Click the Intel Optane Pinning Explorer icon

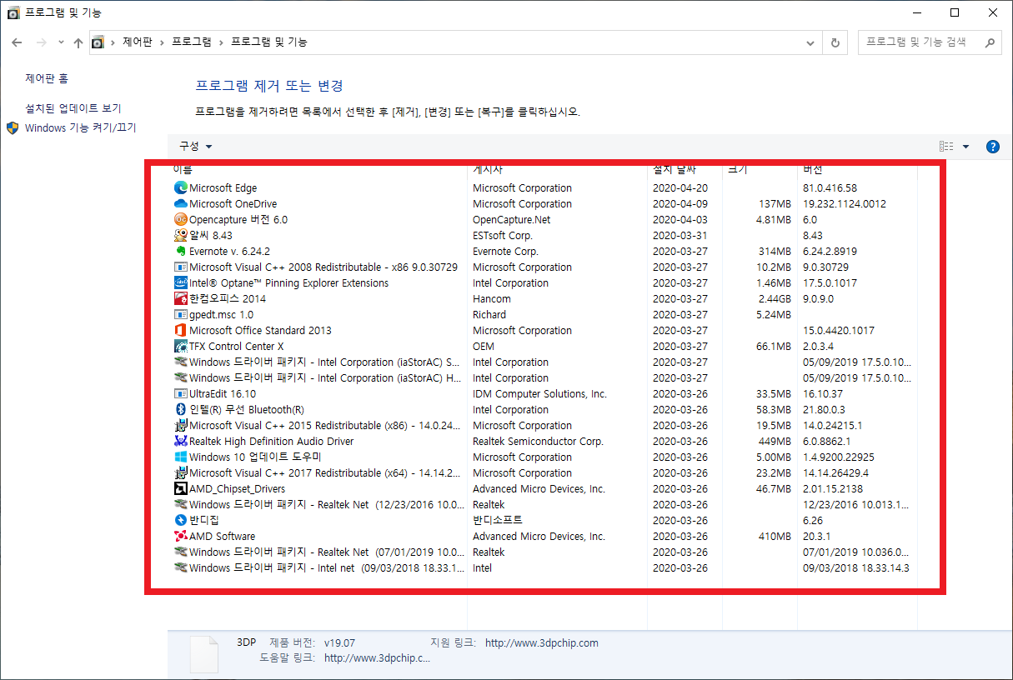[180, 283]
